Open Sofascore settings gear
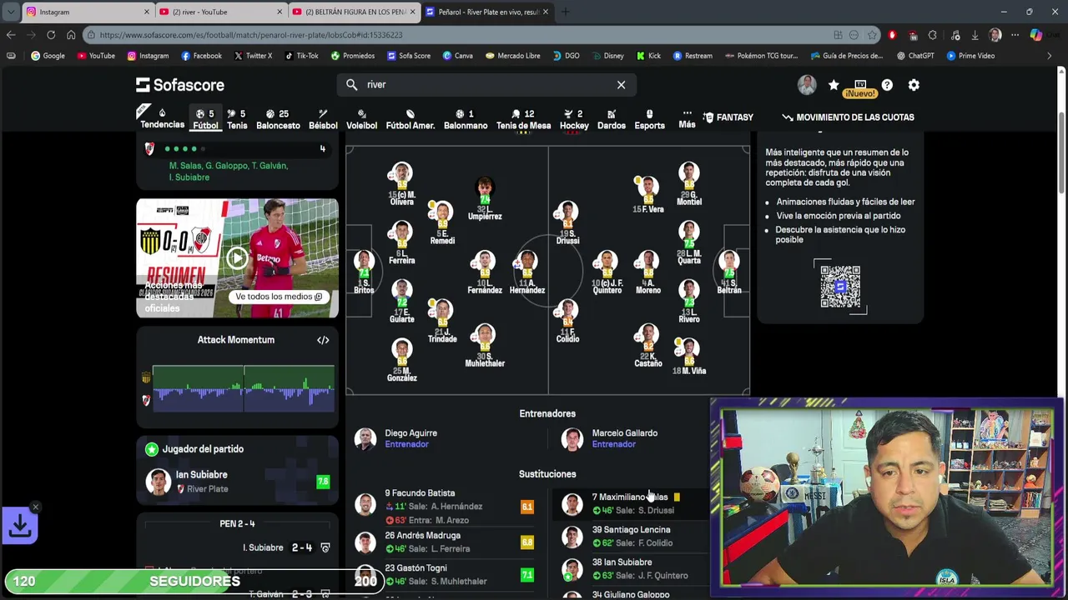The width and height of the screenshot is (1068, 600). pos(914,85)
